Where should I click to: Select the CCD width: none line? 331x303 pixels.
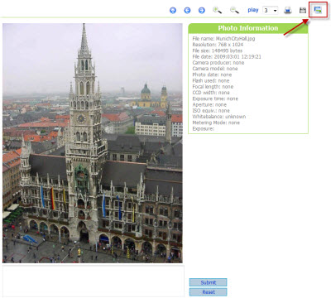pos(211,93)
